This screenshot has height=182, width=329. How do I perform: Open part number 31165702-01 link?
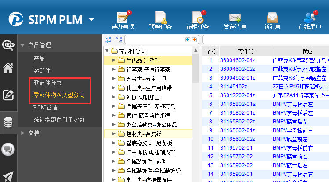click(236, 148)
